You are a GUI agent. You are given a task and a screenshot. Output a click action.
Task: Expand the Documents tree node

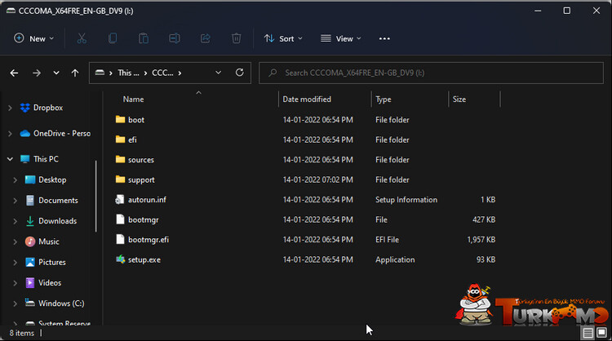coord(16,201)
